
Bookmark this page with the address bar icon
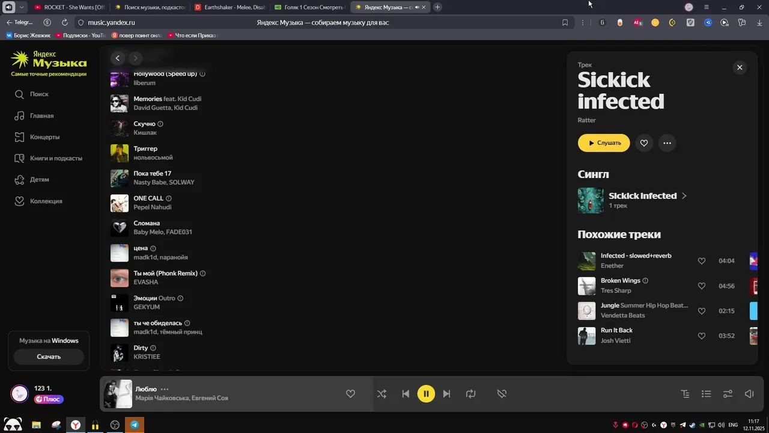tap(565, 22)
